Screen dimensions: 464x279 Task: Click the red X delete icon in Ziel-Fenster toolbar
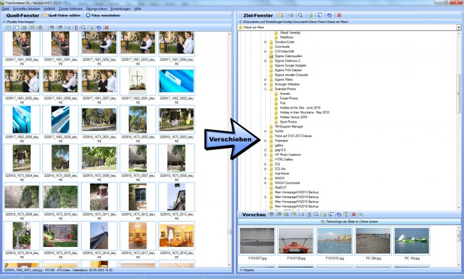[x=338, y=14]
